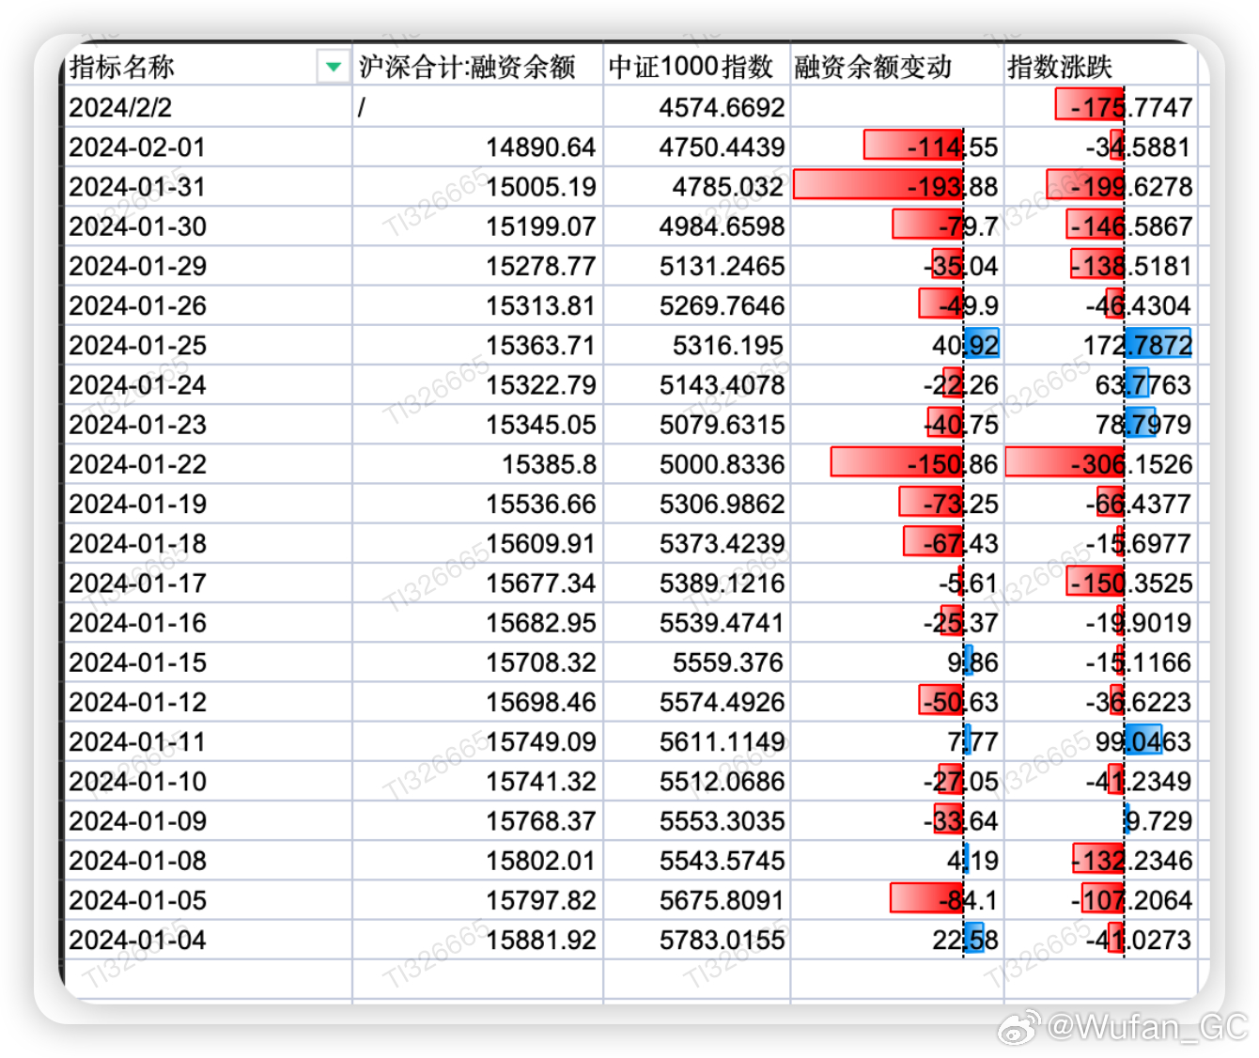This screenshot has height=1058, width=1259.
Task: Click the index change cell 172.7872
Action: [x=1100, y=345]
